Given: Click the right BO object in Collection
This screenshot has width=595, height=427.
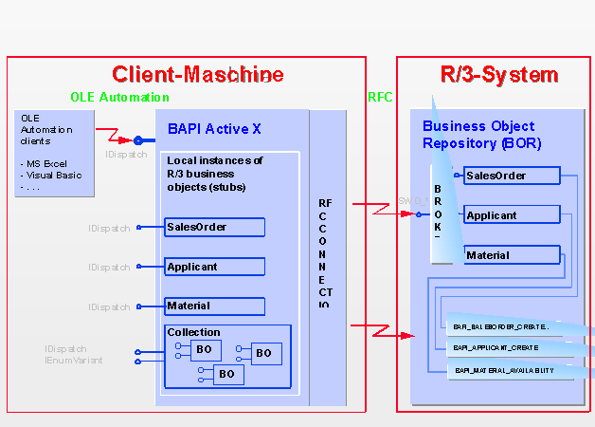Looking at the screenshot, I should [x=263, y=353].
